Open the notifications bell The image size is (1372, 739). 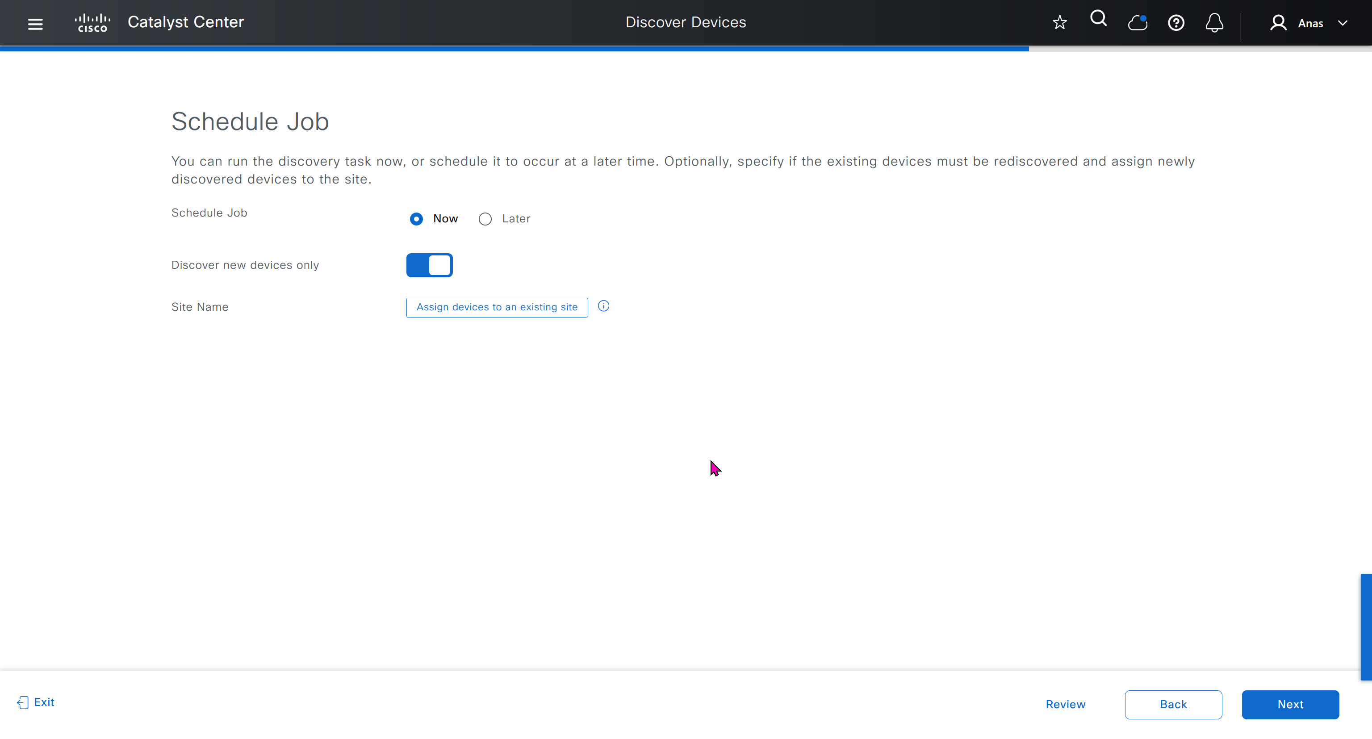(x=1214, y=23)
